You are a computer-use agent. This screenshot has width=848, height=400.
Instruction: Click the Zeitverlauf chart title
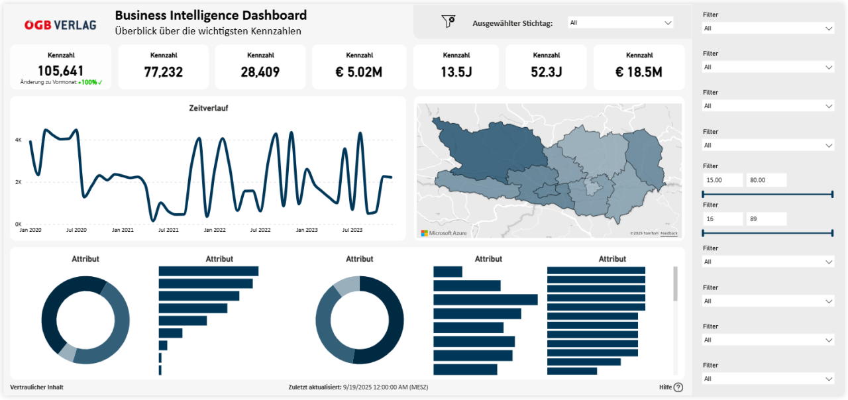[x=208, y=108]
